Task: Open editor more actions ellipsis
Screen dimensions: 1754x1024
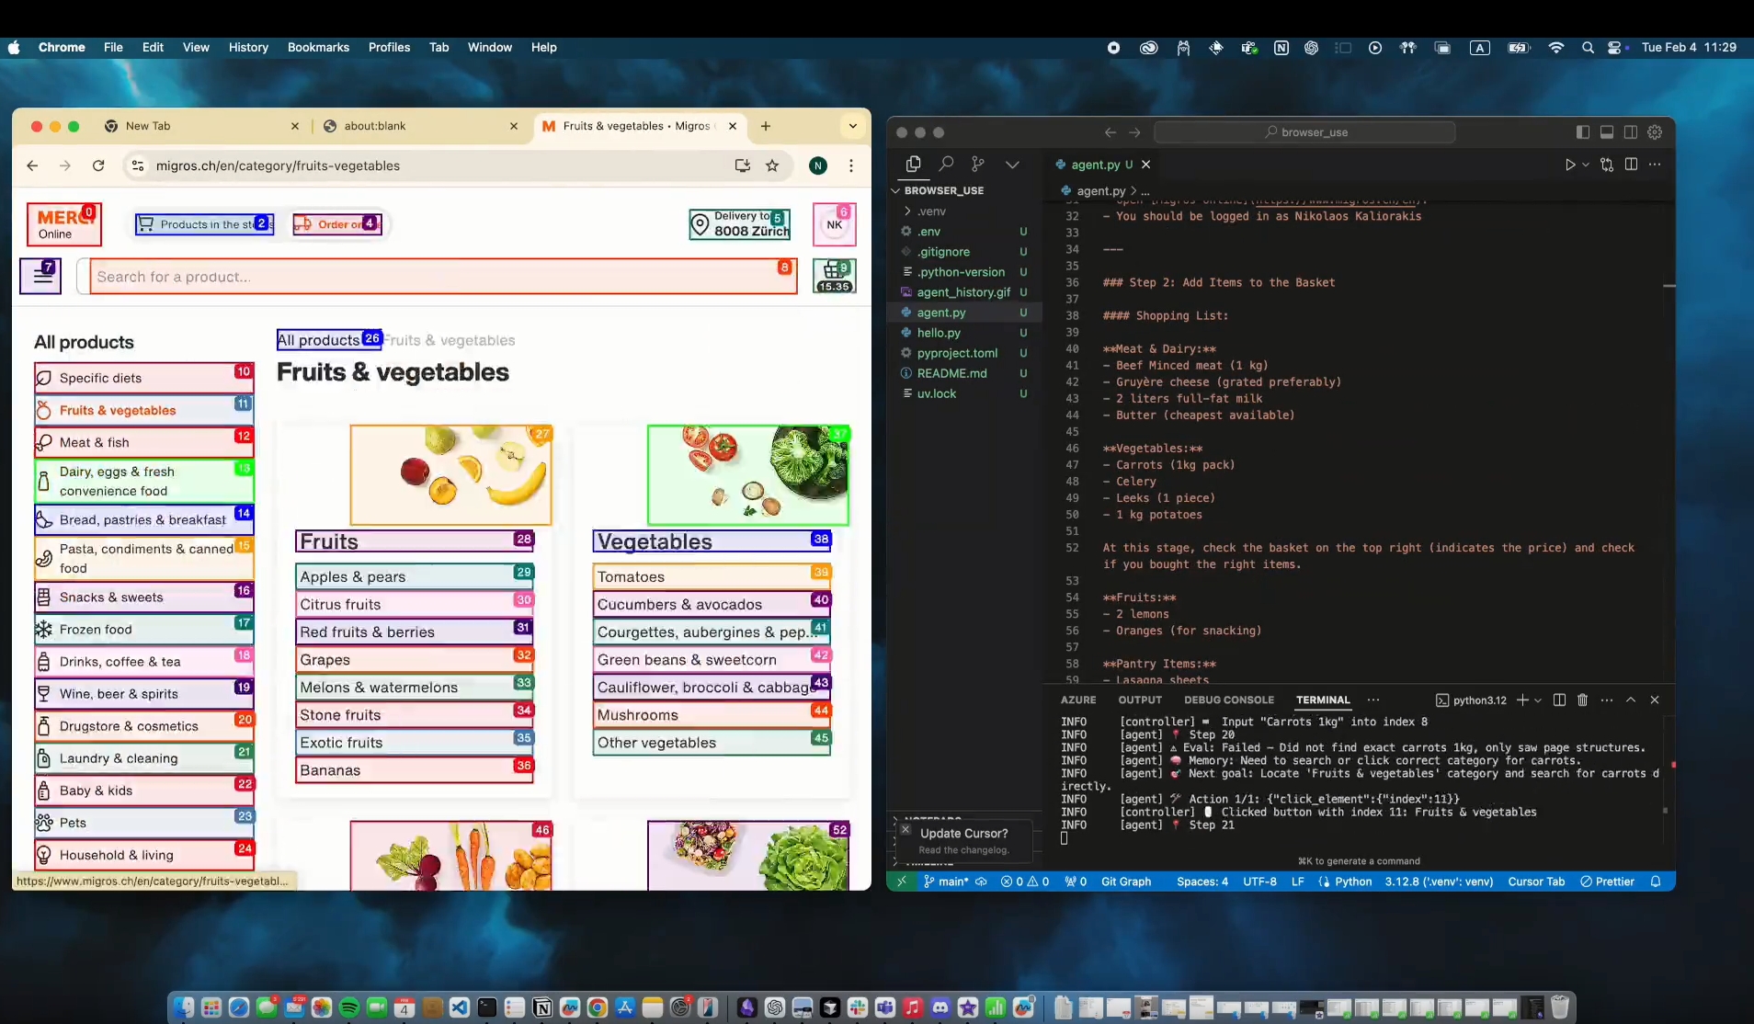Action: (1655, 165)
